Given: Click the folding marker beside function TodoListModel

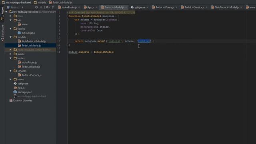Looking at the screenshot, I should [68, 16].
